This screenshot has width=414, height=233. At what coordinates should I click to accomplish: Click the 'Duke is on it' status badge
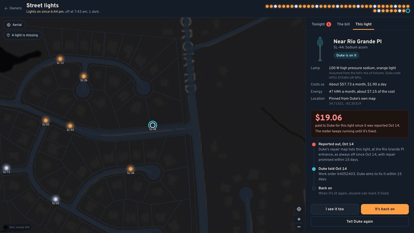[346, 55]
